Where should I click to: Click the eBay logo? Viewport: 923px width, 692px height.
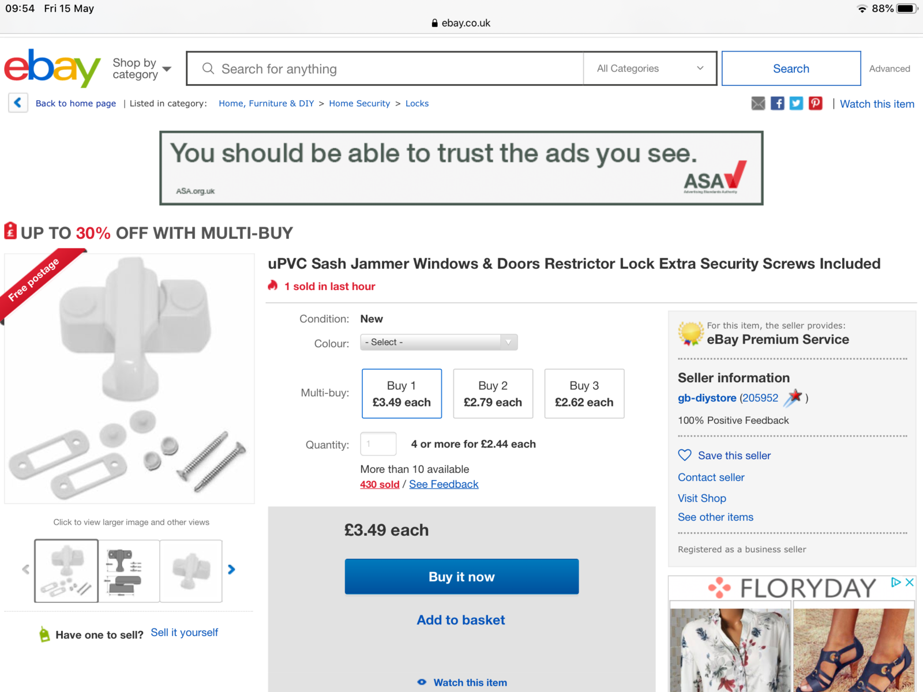tap(52, 68)
